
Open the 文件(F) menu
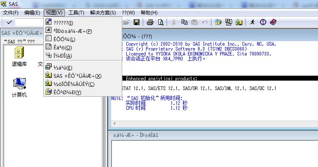click(11, 13)
